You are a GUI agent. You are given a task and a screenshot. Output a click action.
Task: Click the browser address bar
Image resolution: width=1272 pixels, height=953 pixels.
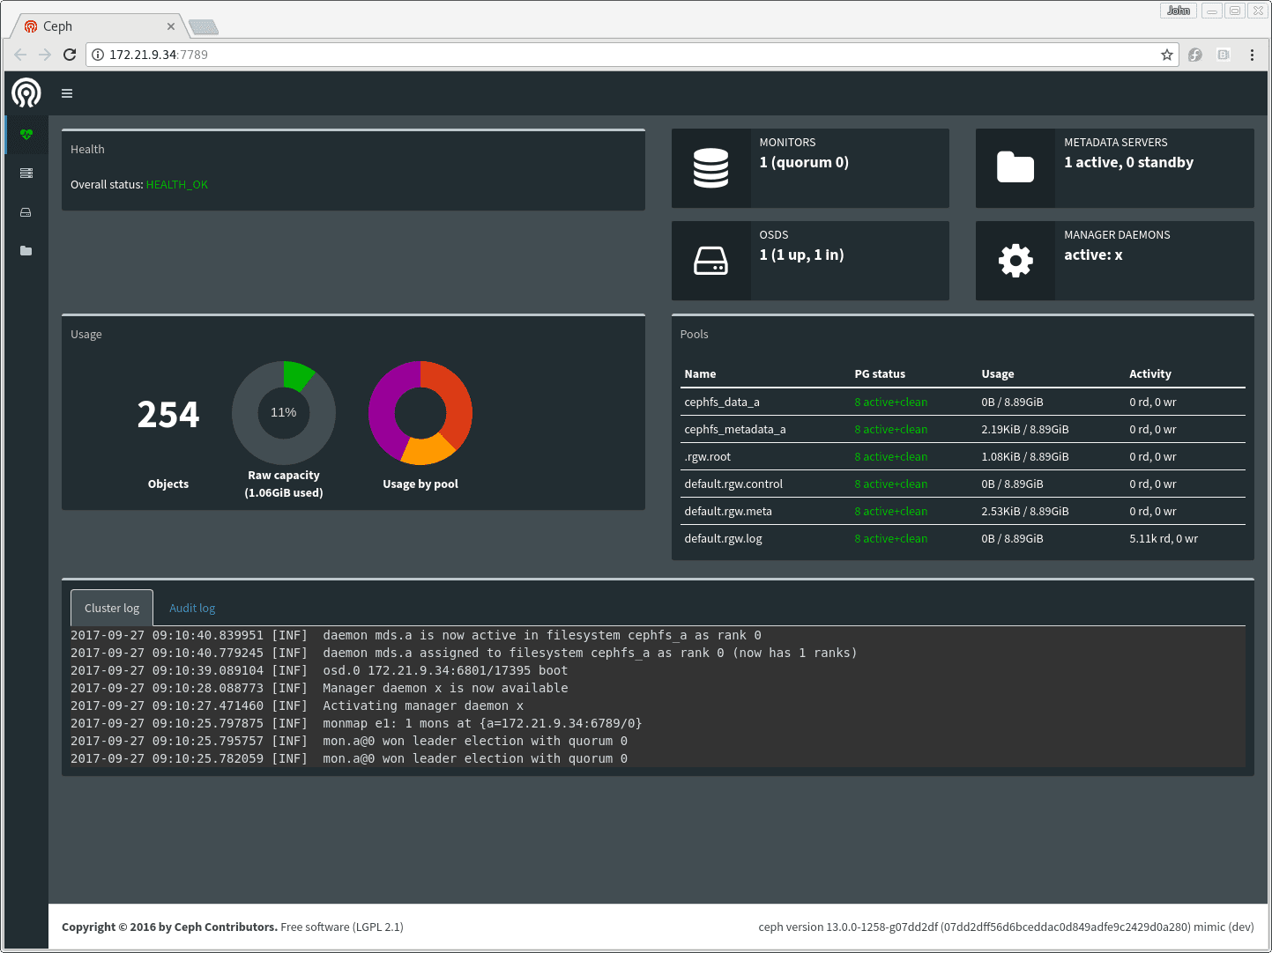[x=617, y=55]
